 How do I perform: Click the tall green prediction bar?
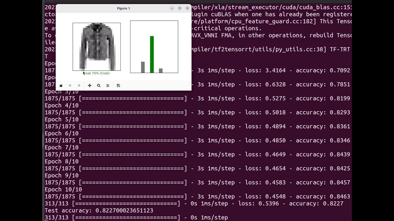coord(152,54)
